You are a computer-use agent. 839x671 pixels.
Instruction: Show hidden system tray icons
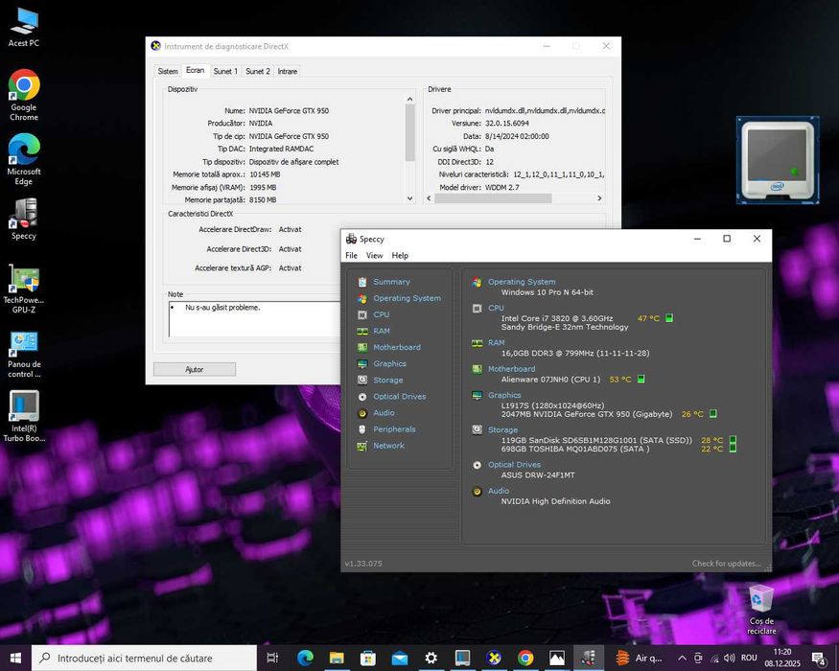point(682,659)
